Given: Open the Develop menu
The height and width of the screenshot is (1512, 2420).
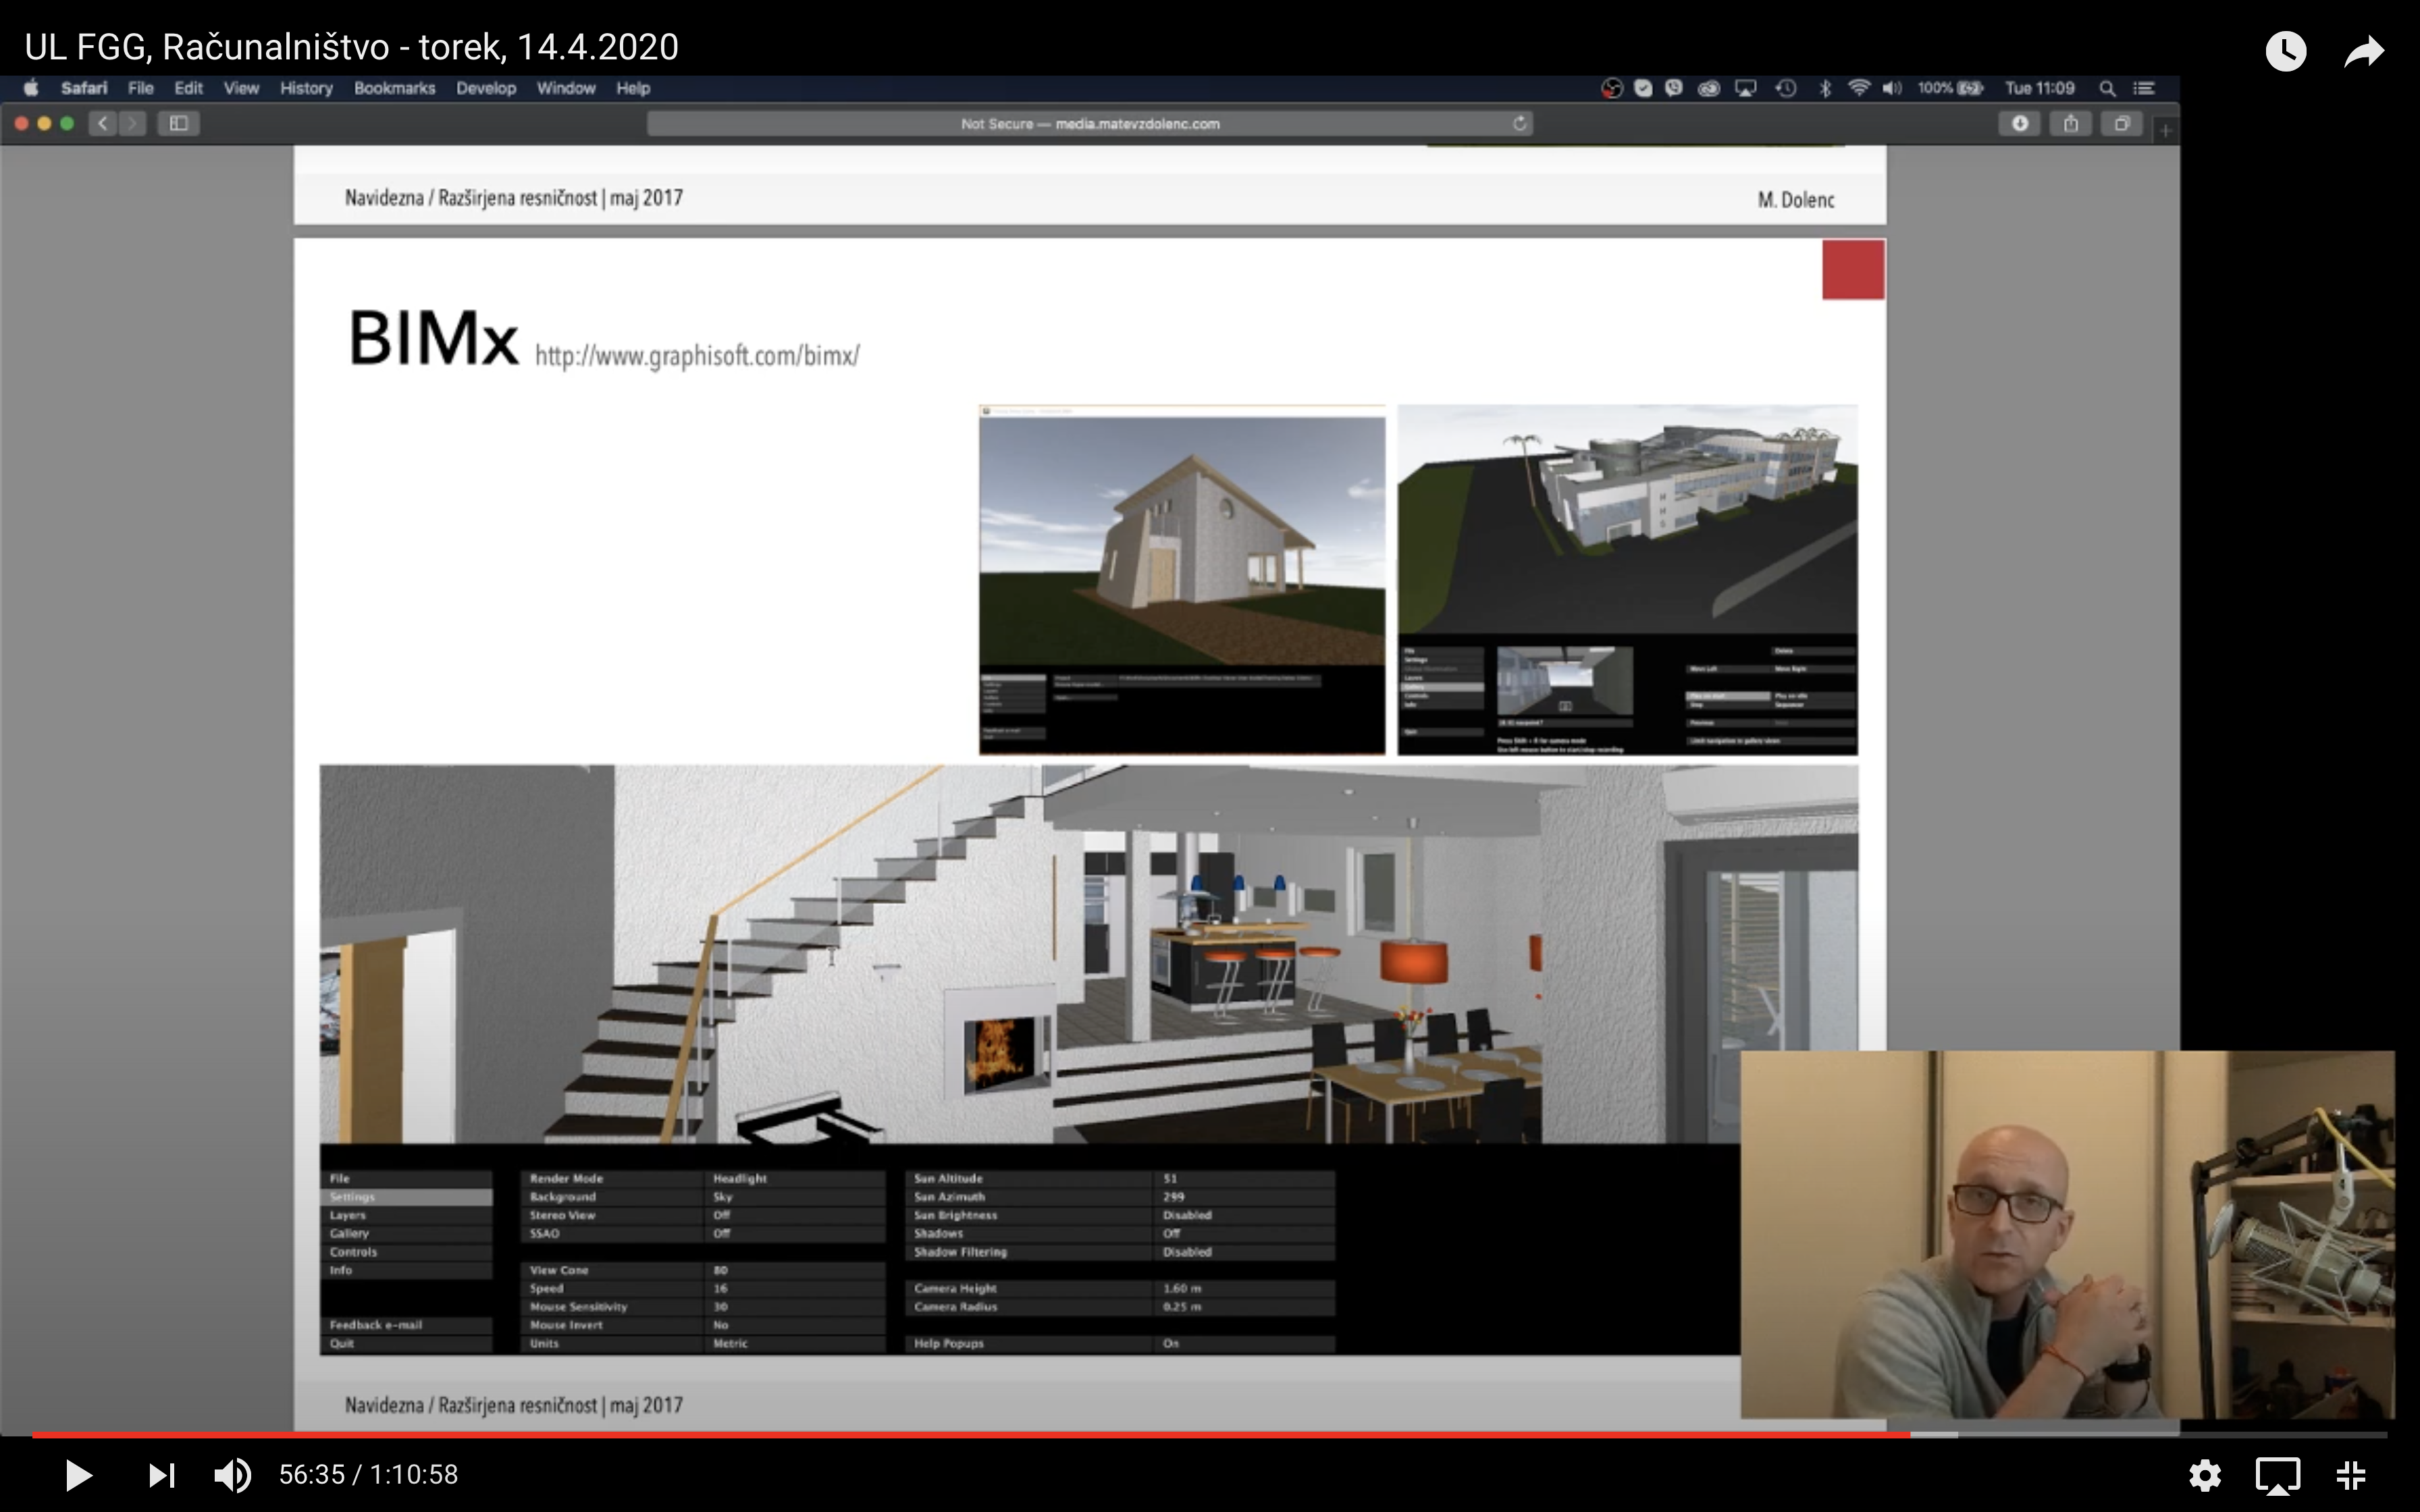Looking at the screenshot, I should coord(486,88).
